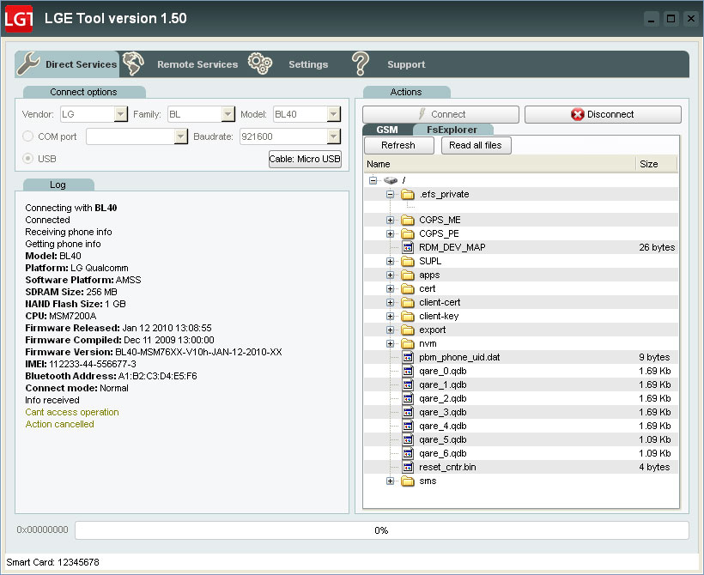Click the Refresh button
Screen dimensions: 704x575
[x=398, y=145]
